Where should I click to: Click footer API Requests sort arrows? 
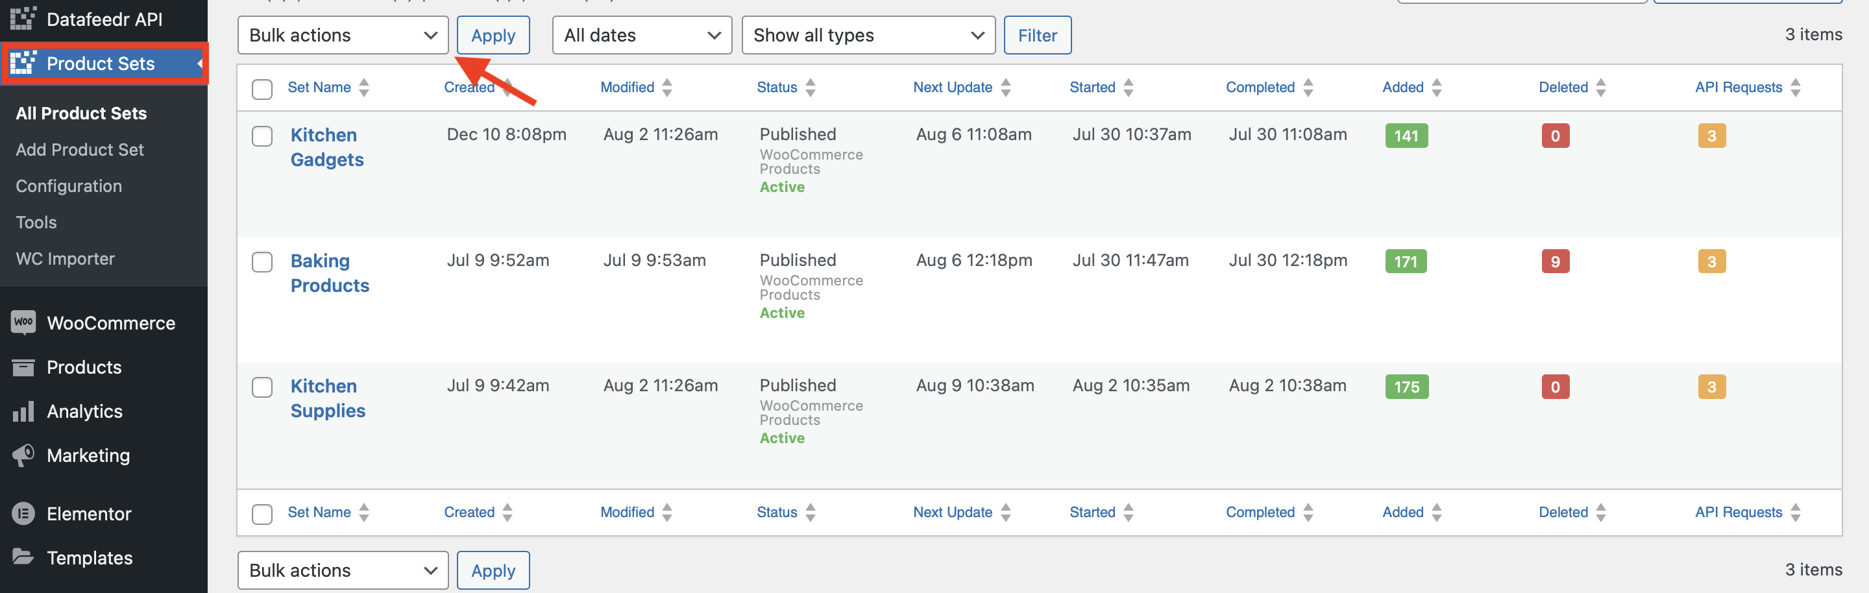(x=1796, y=512)
